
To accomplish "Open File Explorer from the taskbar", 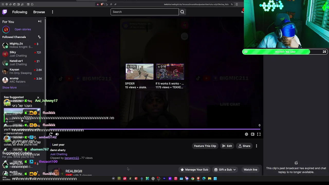I will click(x=209, y=179).
